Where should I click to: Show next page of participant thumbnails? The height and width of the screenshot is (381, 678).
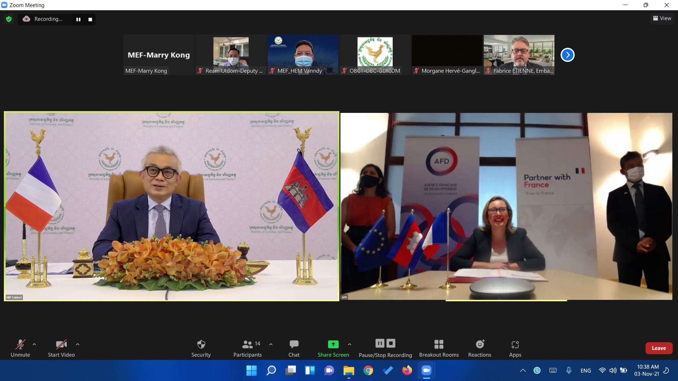point(567,55)
